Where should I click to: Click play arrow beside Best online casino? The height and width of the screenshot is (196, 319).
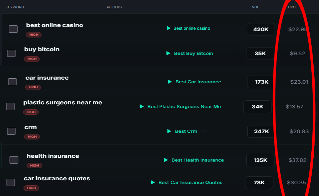169,28
